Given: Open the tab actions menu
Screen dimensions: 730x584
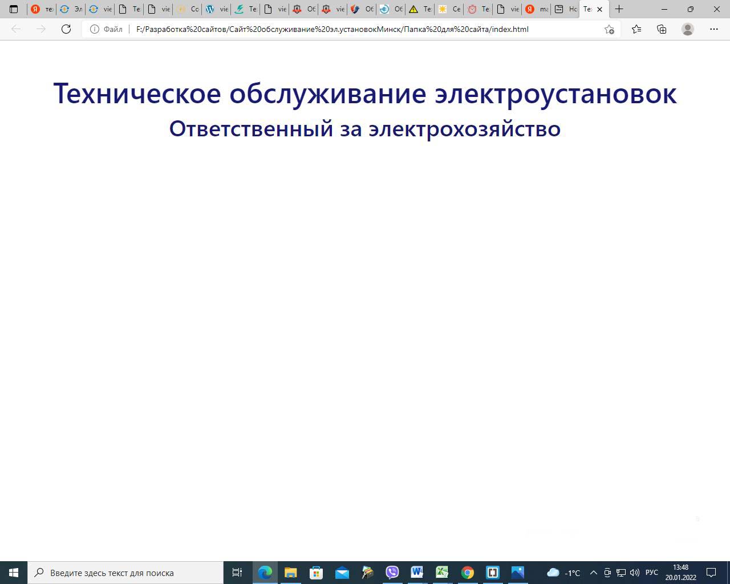Looking at the screenshot, I should coord(14,9).
